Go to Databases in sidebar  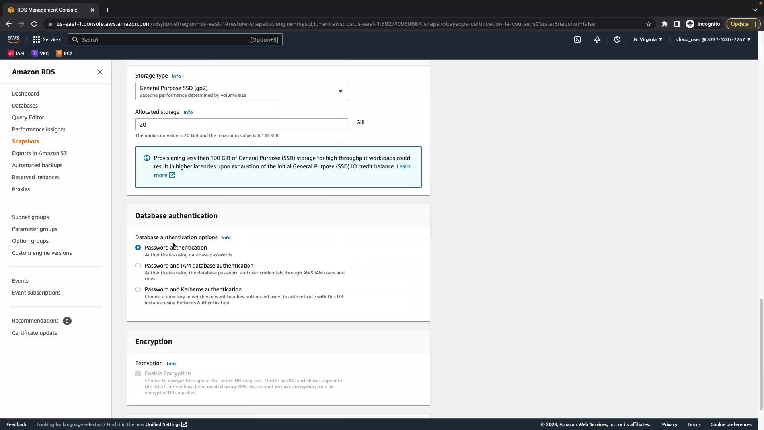25,106
